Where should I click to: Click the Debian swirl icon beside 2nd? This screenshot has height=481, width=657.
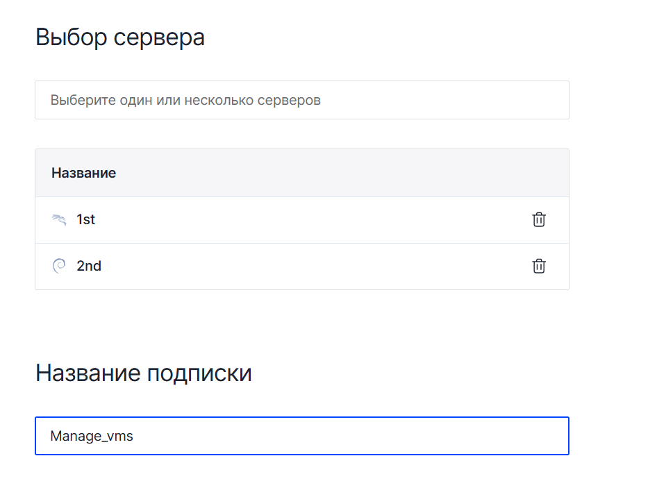click(59, 266)
